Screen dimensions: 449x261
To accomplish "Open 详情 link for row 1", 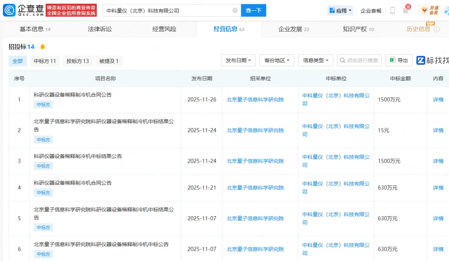I will (438, 100).
